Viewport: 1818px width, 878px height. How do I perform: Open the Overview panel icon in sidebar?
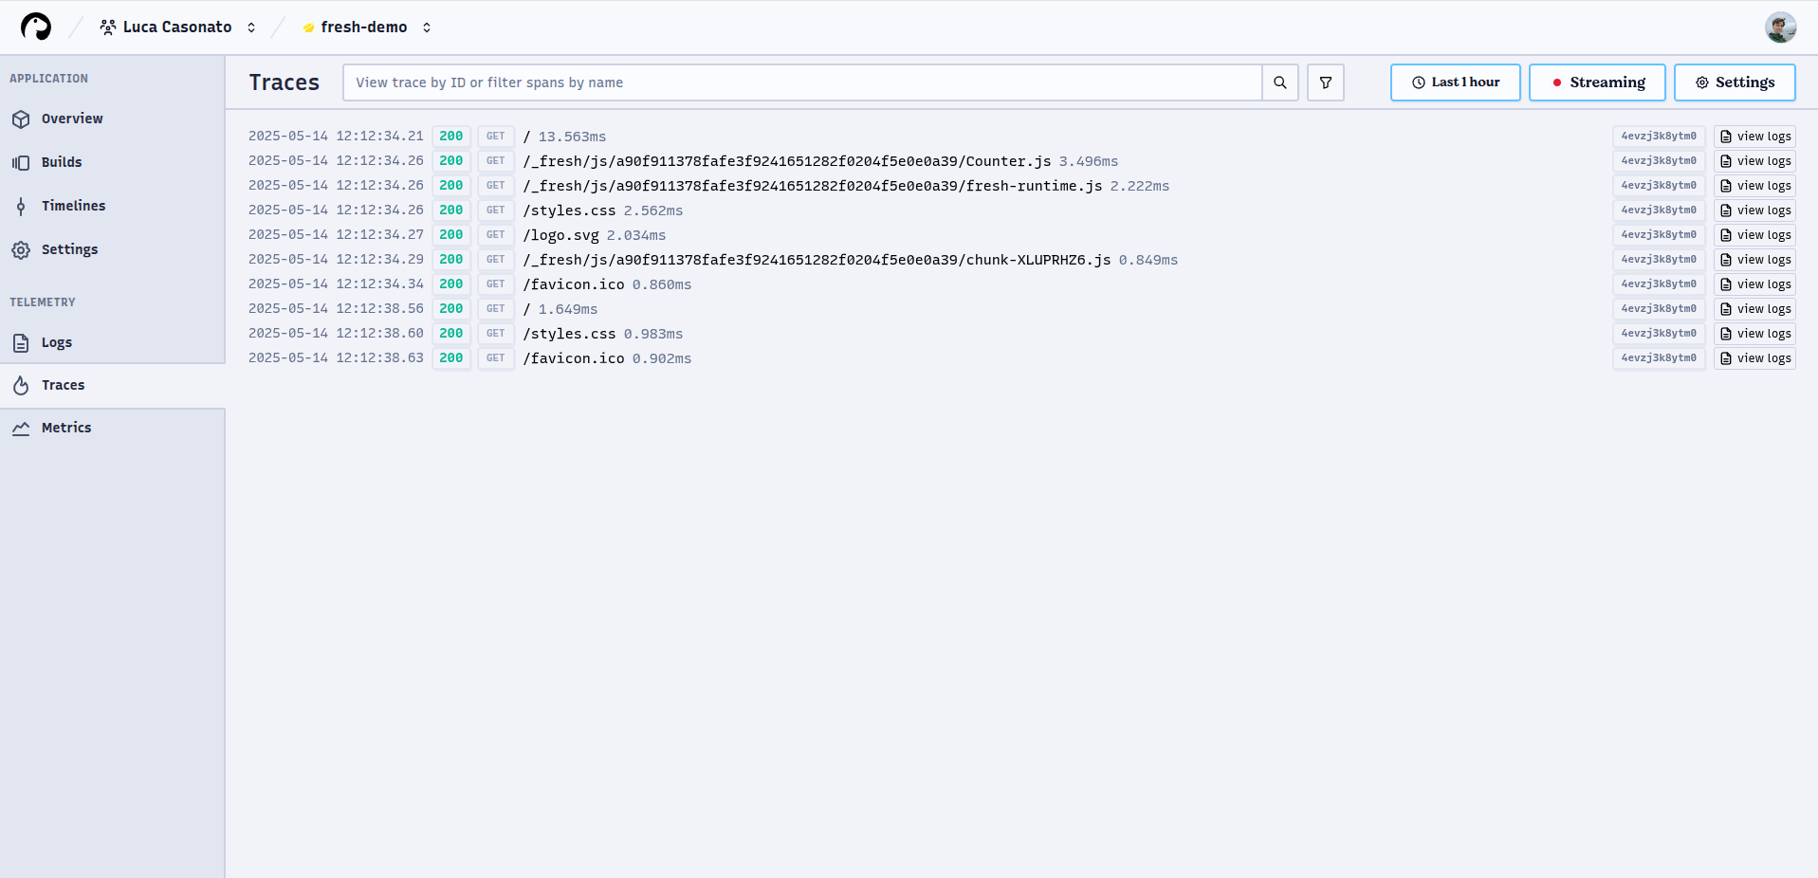[x=21, y=119]
